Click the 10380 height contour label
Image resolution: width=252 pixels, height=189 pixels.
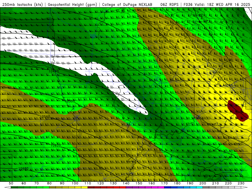pos(61,40)
